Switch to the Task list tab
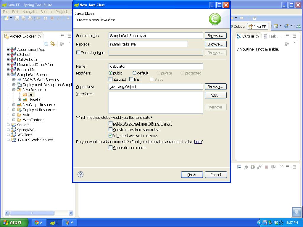Screen dimensions: 303x227 coord(272,36)
